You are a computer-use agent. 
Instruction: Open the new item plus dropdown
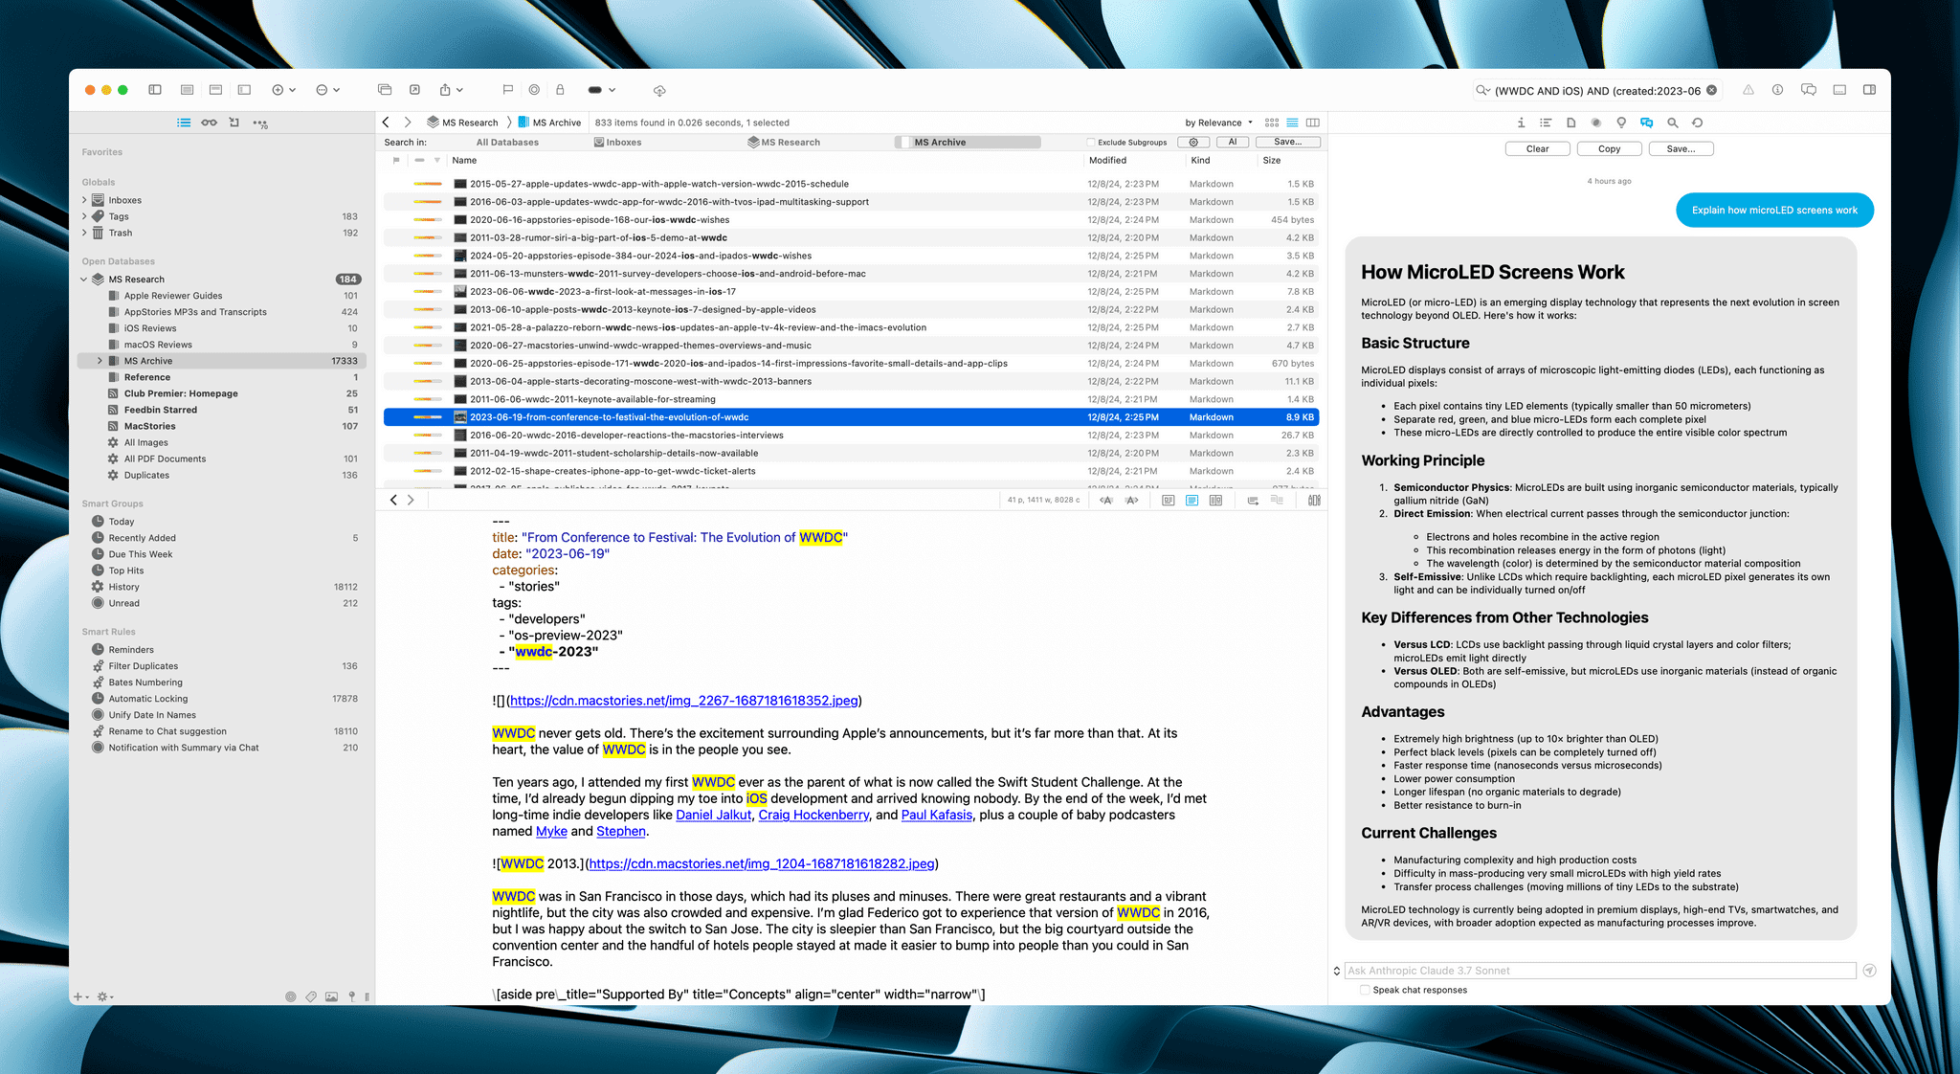point(283,90)
